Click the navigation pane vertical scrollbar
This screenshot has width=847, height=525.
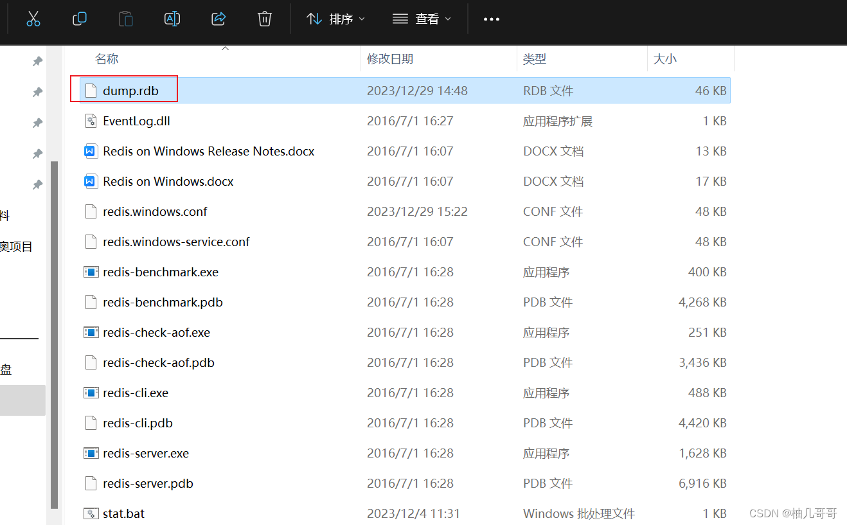(x=55, y=334)
